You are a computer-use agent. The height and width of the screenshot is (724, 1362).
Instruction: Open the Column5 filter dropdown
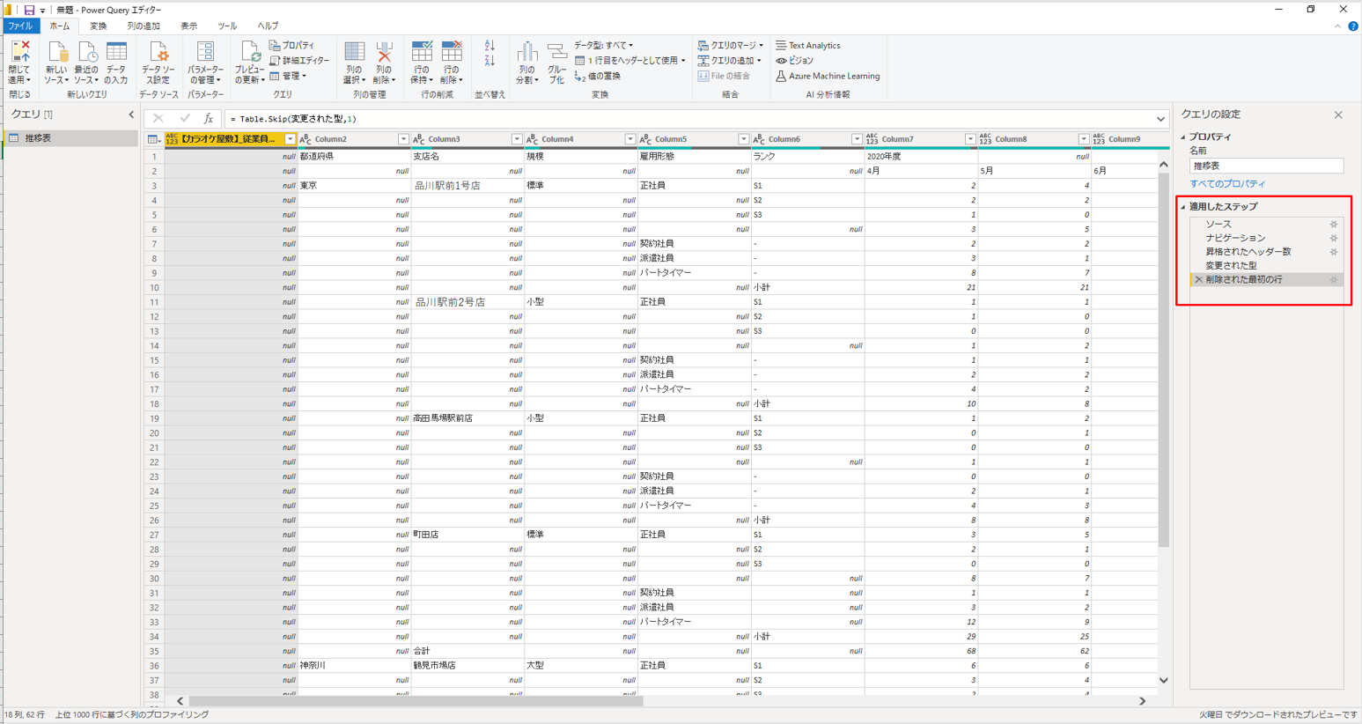click(x=743, y=139)
